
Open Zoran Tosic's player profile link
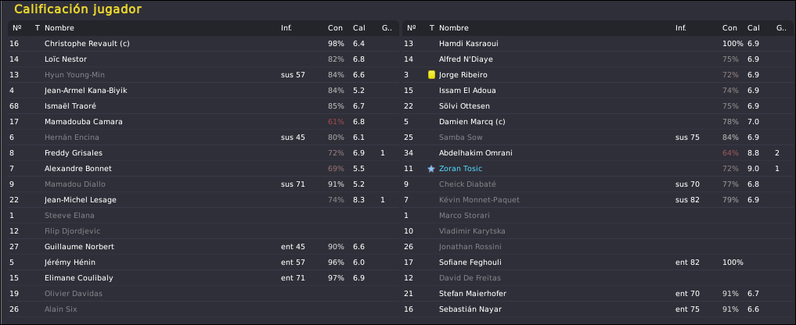click(460, 169)
